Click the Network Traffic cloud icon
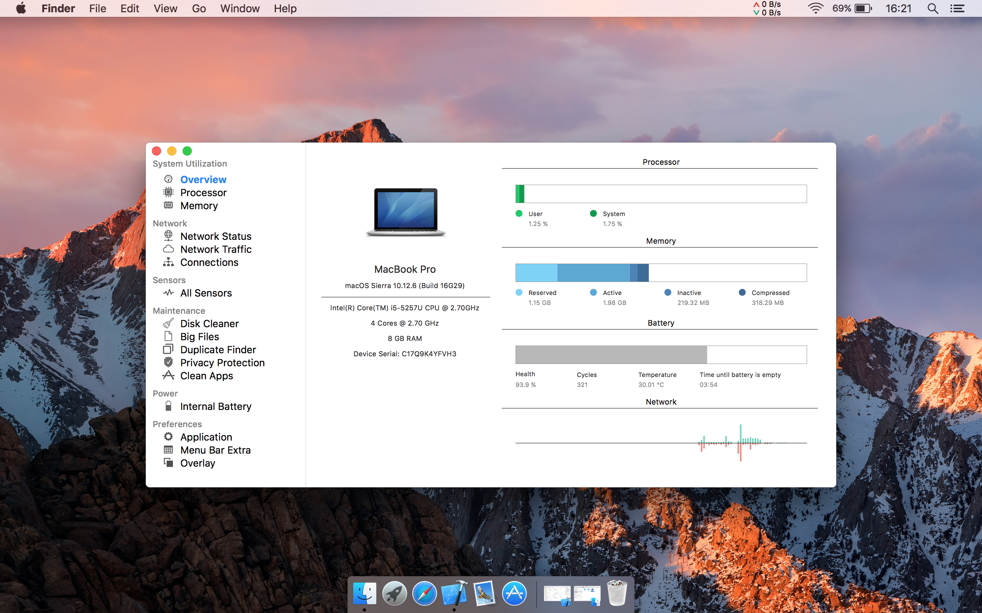 pos(168,249)
